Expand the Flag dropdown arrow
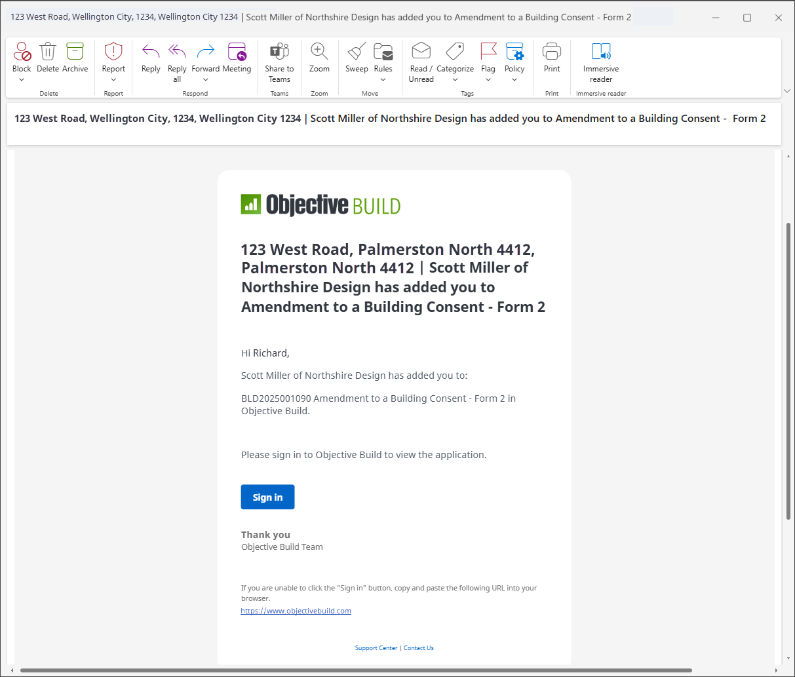The height and width of the screenshot is (677, 795). coord(488,80)
